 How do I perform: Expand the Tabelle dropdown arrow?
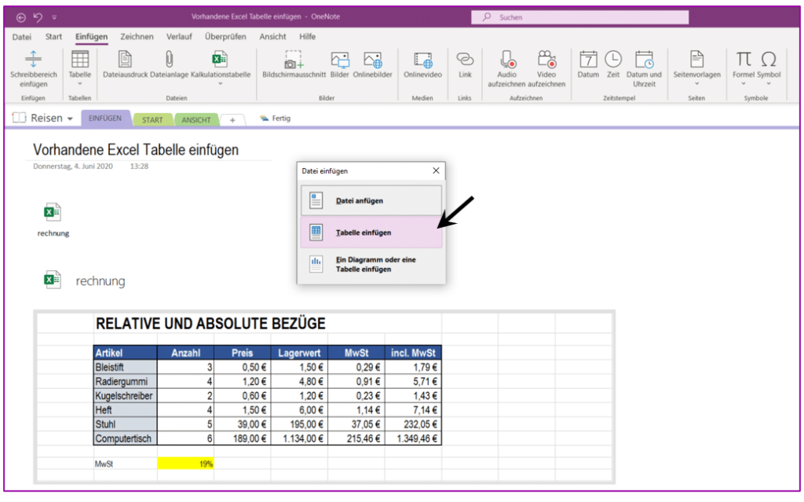[x=80, y=83]
